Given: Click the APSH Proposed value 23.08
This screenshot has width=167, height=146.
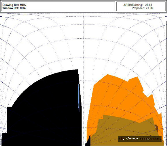Looking at the screenshot, I should pos(149,8).
